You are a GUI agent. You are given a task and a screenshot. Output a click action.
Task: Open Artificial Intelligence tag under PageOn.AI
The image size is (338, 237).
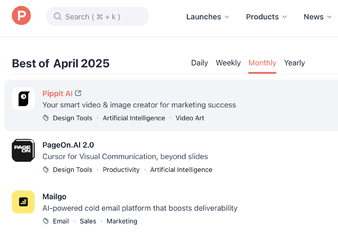pos(181,170)
